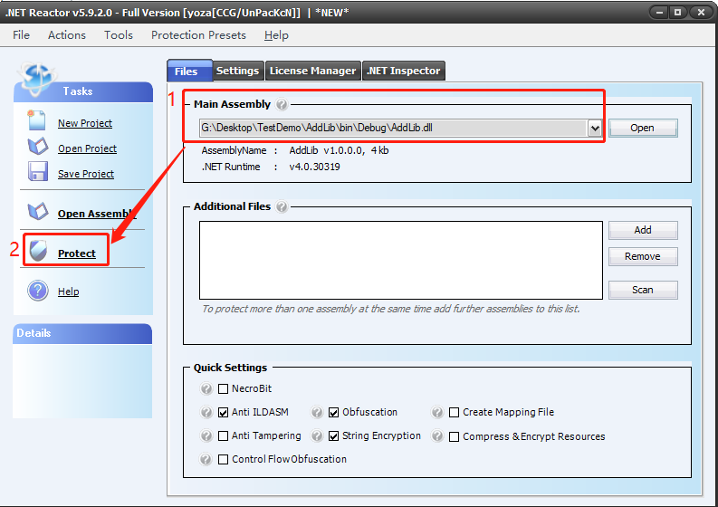The width and height of the screenshot is (718, 507).
Task: Switch to the License Manager tab
Action: coord(312,71)
